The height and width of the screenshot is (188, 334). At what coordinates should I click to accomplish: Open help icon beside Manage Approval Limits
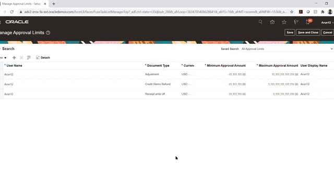[48, 32]
